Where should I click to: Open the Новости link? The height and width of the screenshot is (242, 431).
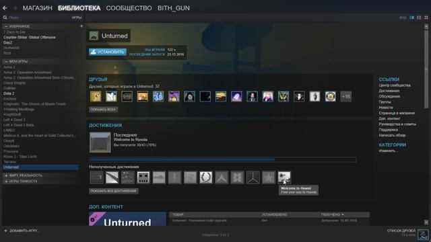[386, 108]
